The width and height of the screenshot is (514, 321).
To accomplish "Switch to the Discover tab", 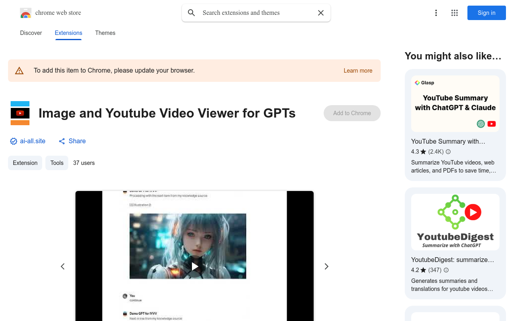I will click(x=31, y=33).
